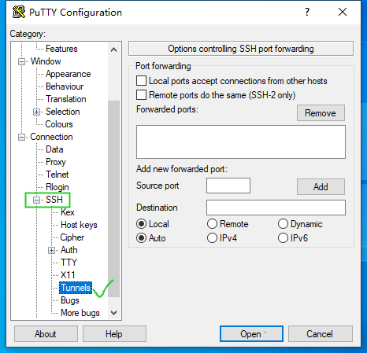The width and height of the screenshot is (367, 353).
Task: Collapse the Window tree node
Action: coord(21,62)
